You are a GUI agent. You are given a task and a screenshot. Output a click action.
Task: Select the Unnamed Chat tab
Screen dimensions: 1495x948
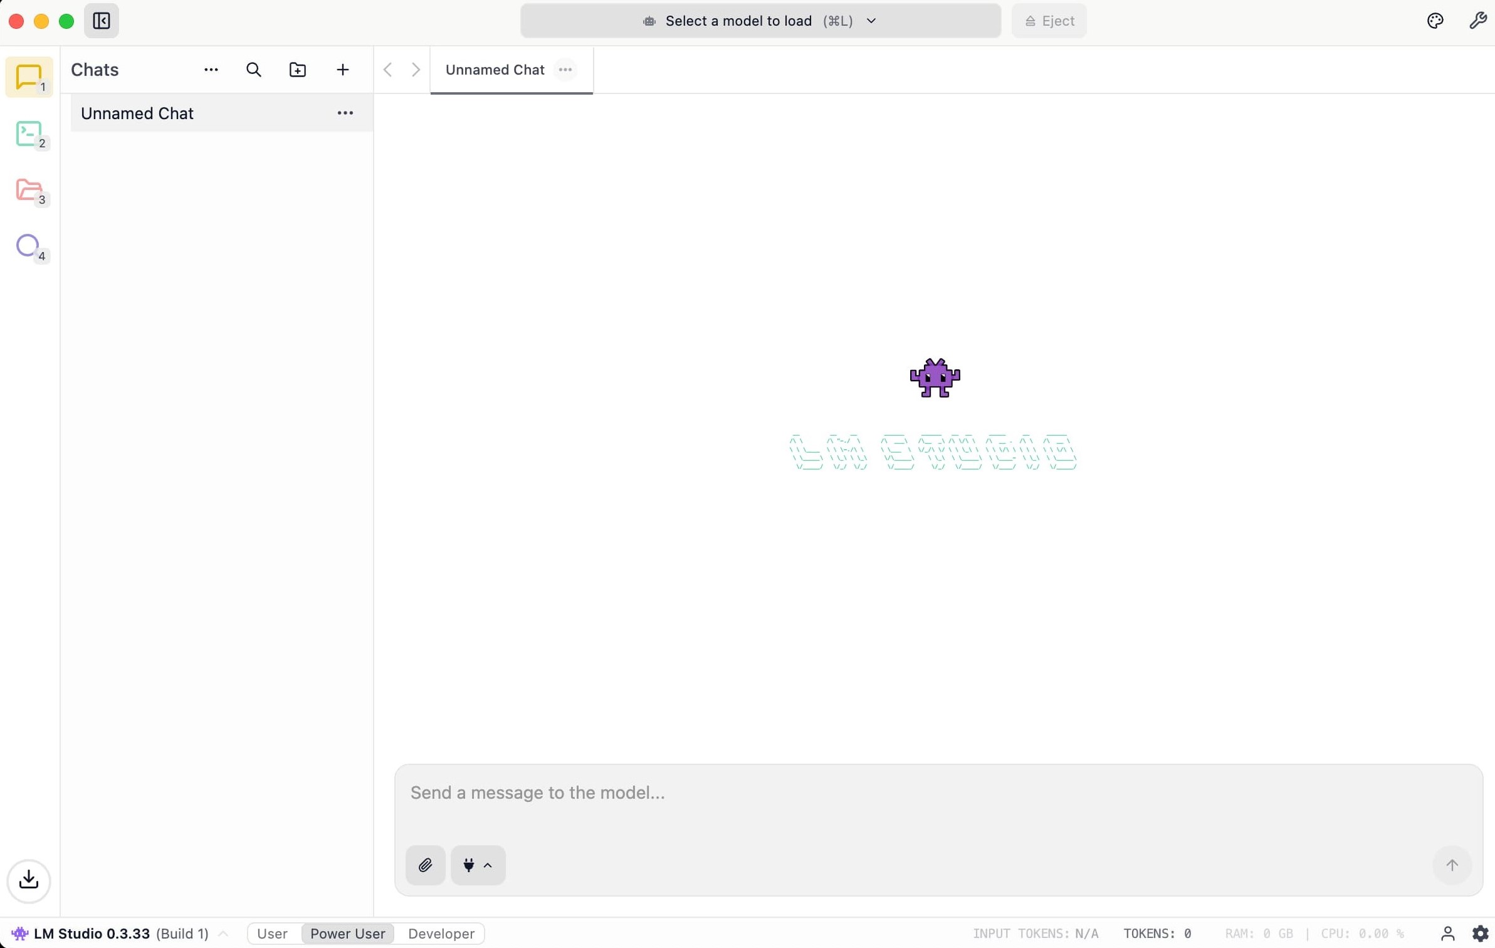[495, 70]
